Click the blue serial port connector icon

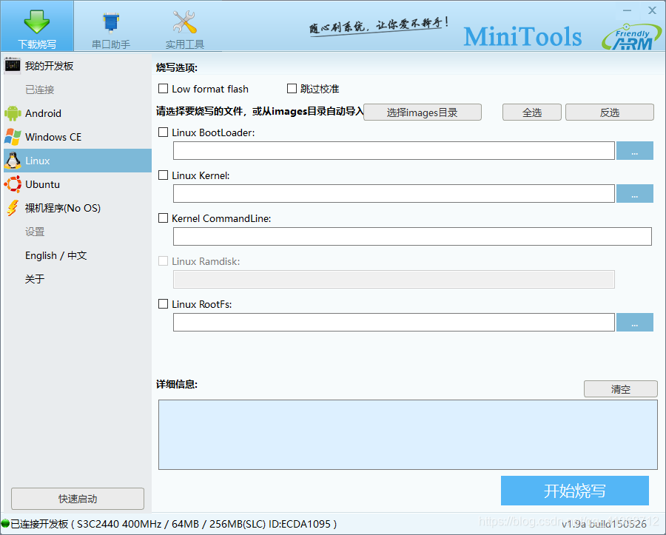[111, 22]
